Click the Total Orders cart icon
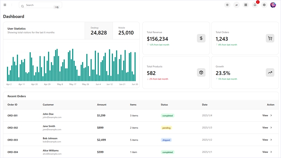The height and width of the screenshot is (158, 281). click(270, 38)
